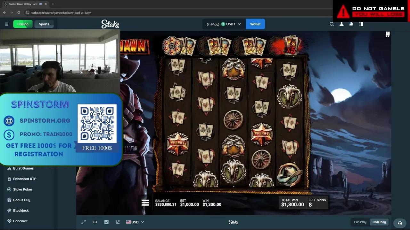Image resolution: width=410 pixels, height=230 pixels.
Task: Open the USD display currency dropdown
Action: coord(135,222)
